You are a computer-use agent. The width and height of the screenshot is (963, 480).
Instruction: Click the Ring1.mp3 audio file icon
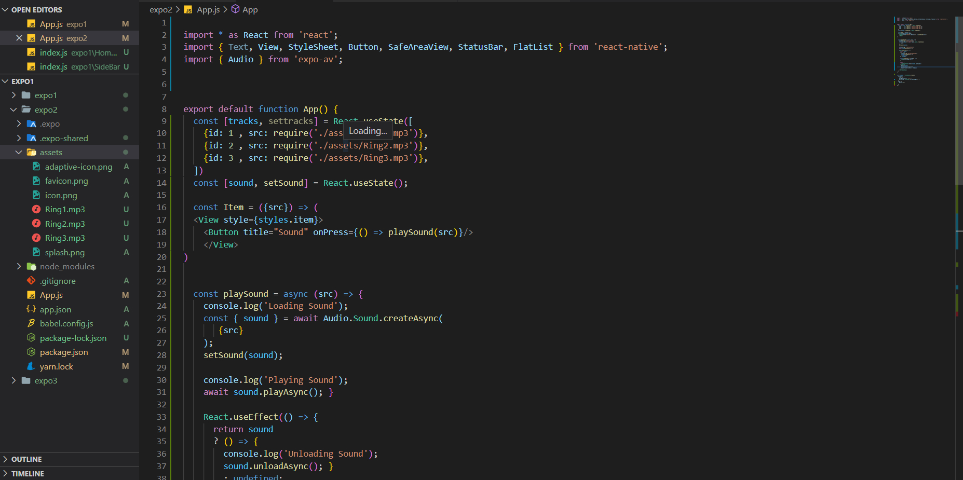36,209
